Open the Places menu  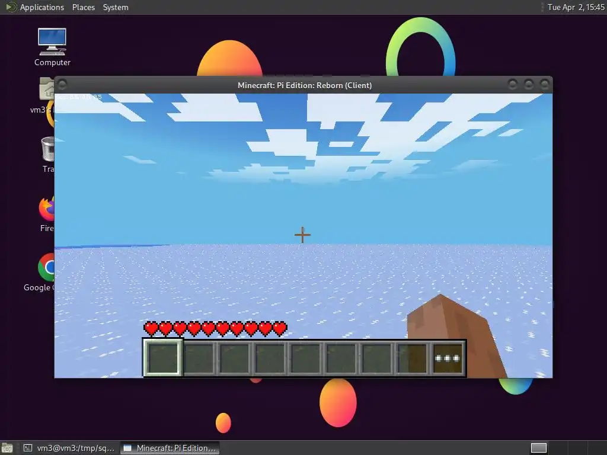pos(83,7)
